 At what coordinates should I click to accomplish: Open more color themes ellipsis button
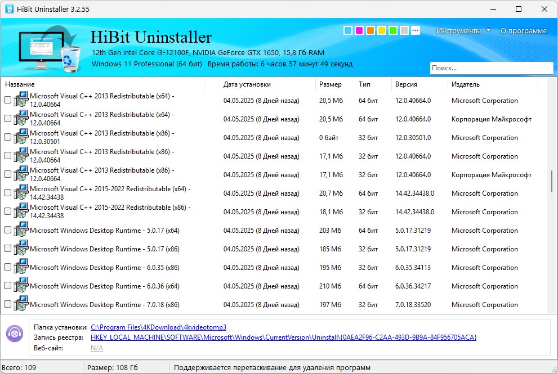click(416, 30)
